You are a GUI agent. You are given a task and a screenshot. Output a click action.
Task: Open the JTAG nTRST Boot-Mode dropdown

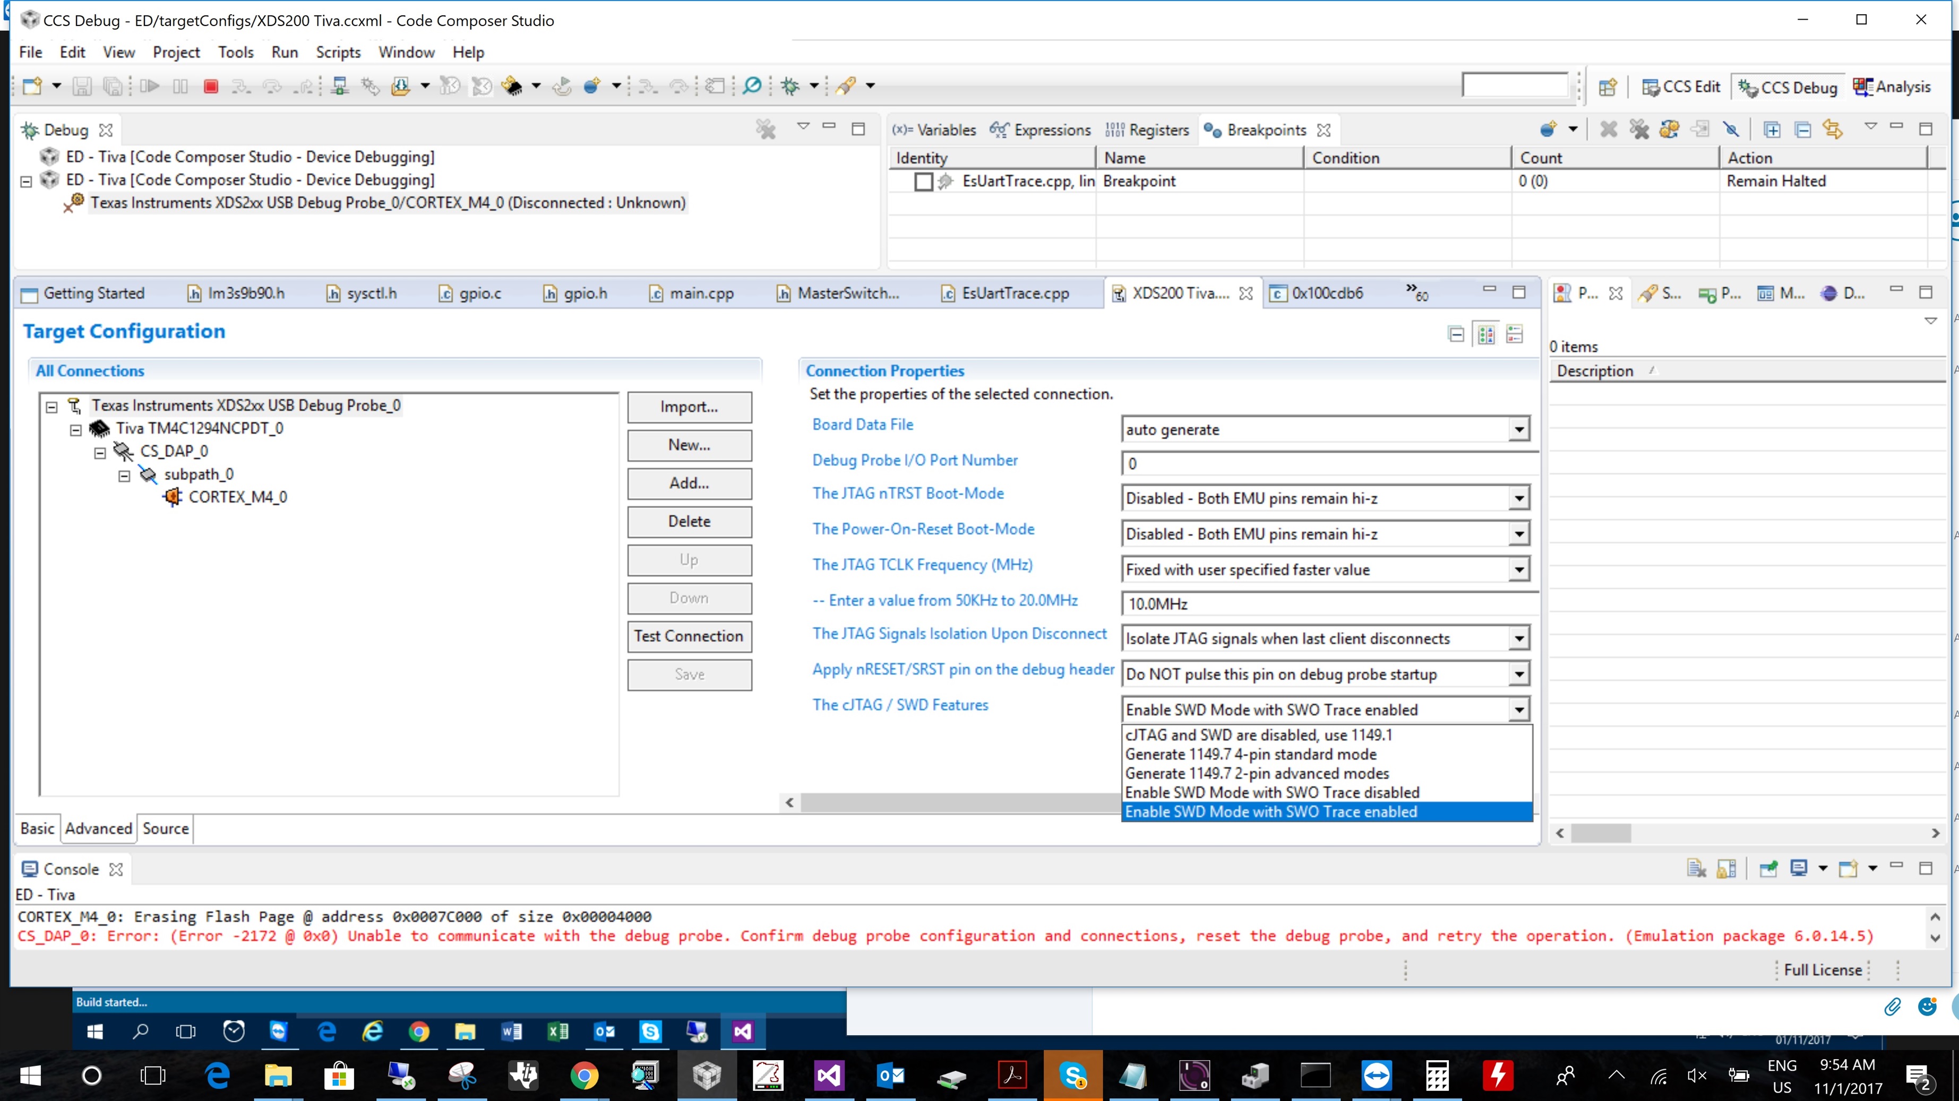point(1519,498)
